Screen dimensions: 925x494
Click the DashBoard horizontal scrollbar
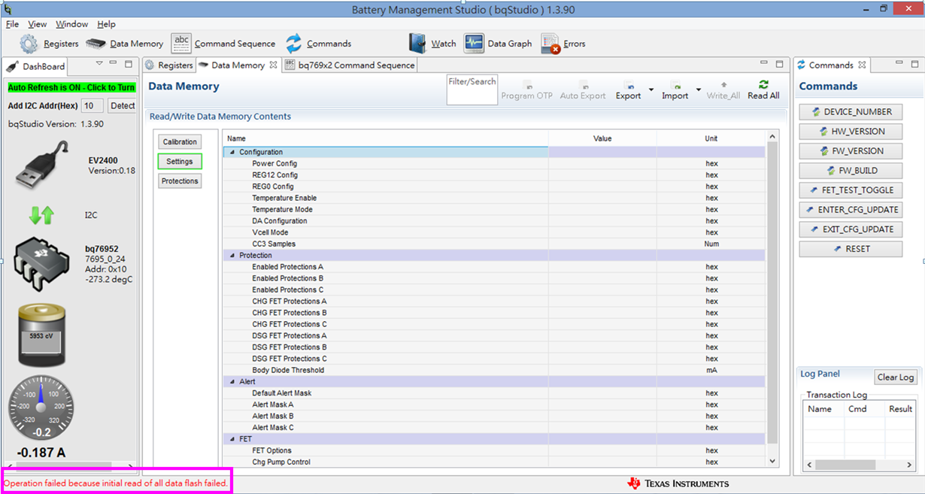click(x=71, y=466)
